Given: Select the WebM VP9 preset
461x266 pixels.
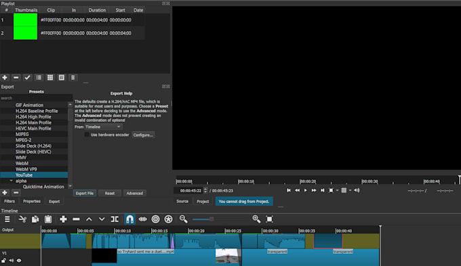Looking at the screenshot, I should 34,169.
